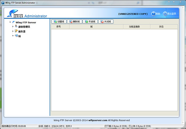This screenshot has width=186, height=129.
Task: Click the 创建域 (Create Domain) button
Action: [59, 22]
